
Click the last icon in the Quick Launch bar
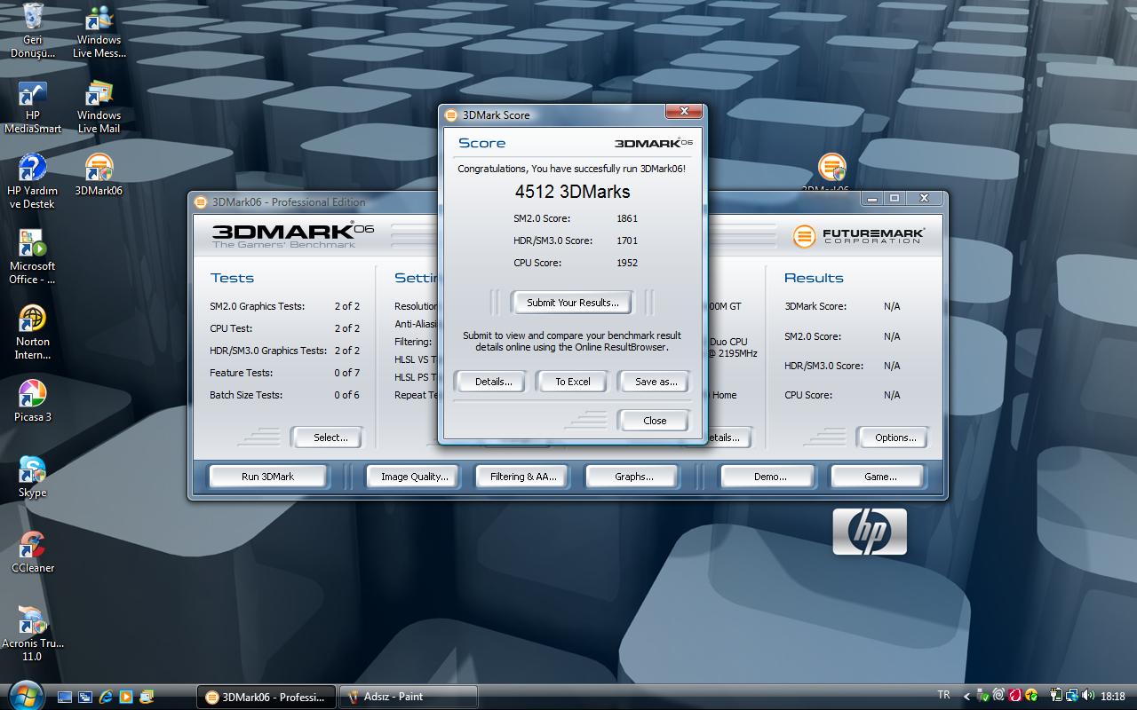(x=147, y=697)
